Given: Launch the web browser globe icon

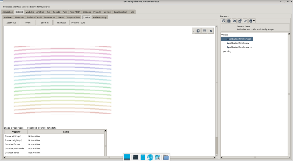Looking at the screenshot, I should [x=150, y=157].
